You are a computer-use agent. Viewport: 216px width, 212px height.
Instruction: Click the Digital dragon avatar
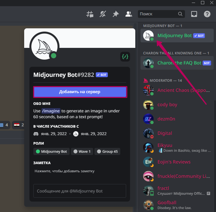[148, 133]
